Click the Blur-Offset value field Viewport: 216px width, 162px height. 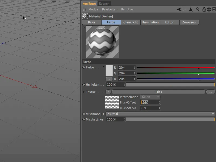coord(149,102)
